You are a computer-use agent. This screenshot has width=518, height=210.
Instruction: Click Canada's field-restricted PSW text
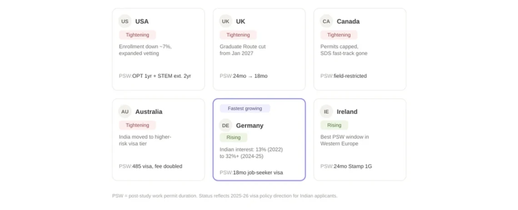coord(350,76)
